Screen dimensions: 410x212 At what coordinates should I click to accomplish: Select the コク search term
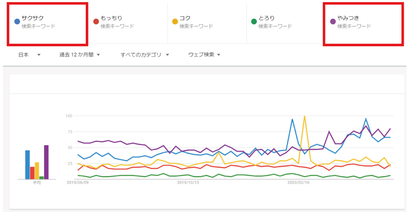[x=185, y=18]
